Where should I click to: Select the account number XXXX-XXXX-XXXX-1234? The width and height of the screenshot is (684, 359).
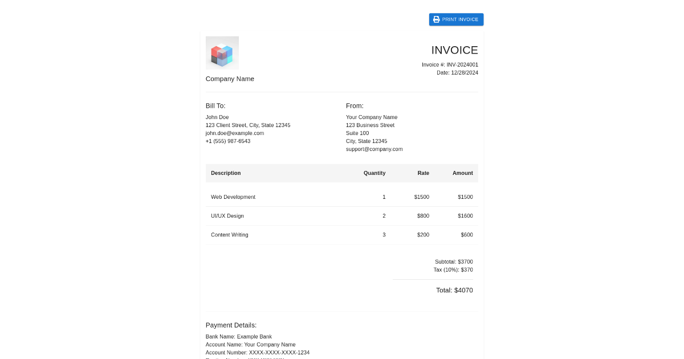tap(258, 352)
